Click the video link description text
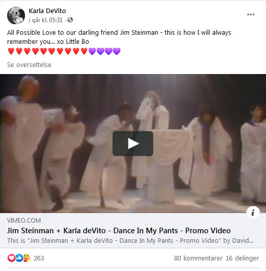Viewport: 266px width, 271px height. tap(130, 241)
